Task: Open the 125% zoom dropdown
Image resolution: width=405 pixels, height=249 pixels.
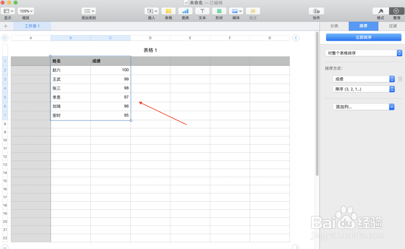Action: 26,11
